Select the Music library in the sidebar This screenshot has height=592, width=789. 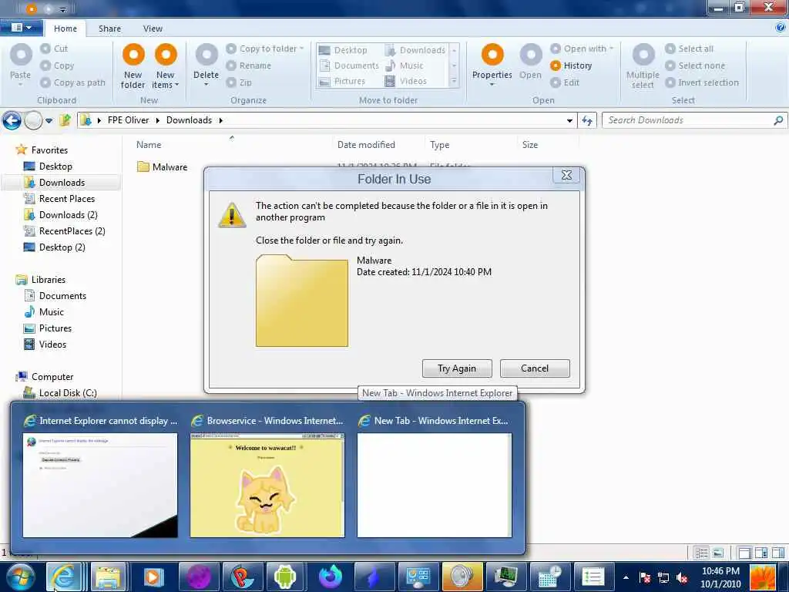click(44, 311)
